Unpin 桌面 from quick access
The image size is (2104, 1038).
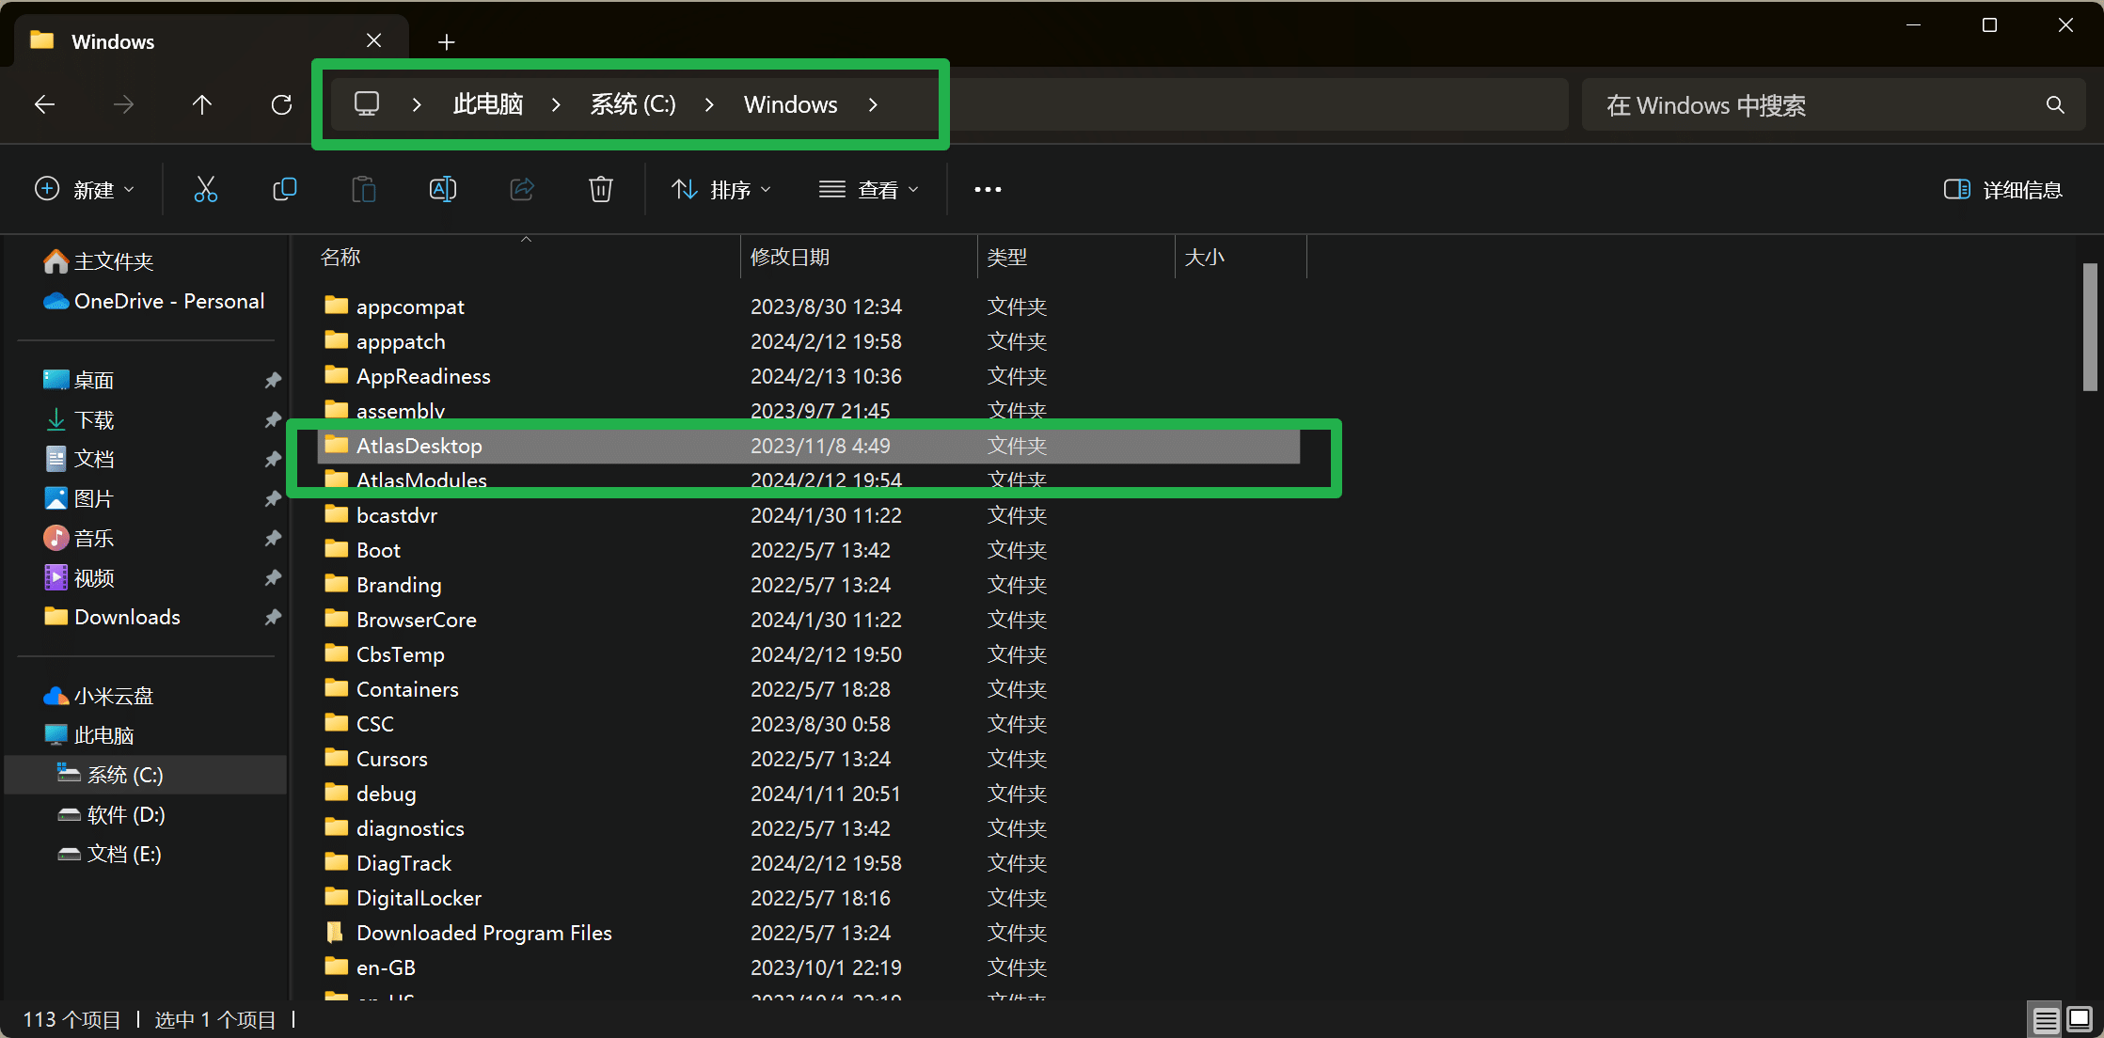(273, 381)
